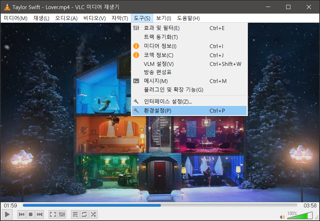Minimize the VLC window
The width and height of the screenshot is (320, 221).
pos(268,7)
